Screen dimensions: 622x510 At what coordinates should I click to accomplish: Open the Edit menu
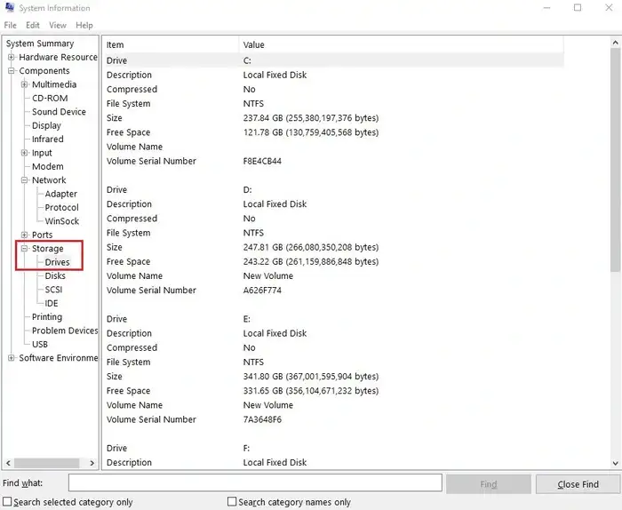(x=33, y=26)
